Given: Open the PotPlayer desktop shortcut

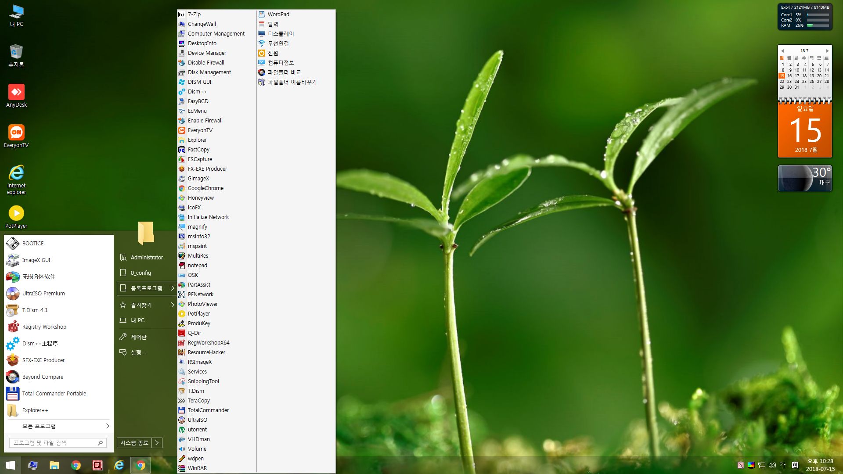Looking at the screenshot, I should coord(16,217).
